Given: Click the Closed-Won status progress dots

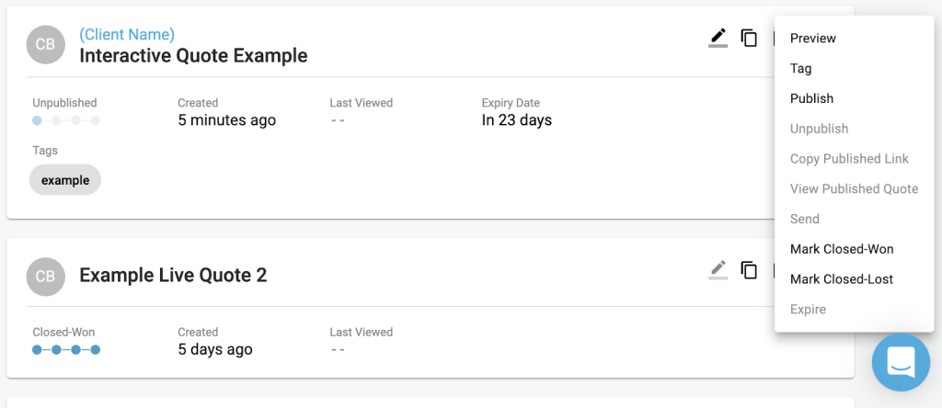Looking at the screenshot, I should click(66, 350).
